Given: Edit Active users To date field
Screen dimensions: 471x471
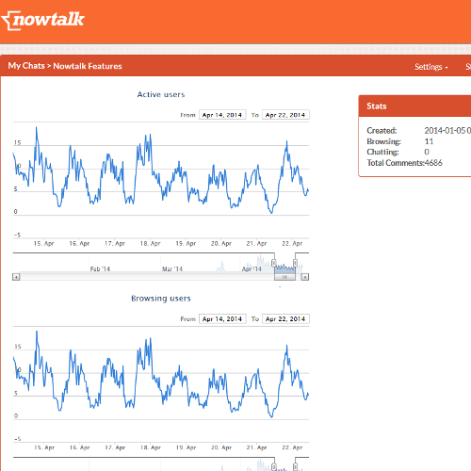Looking at the screenshot, I should coord(285,115).
